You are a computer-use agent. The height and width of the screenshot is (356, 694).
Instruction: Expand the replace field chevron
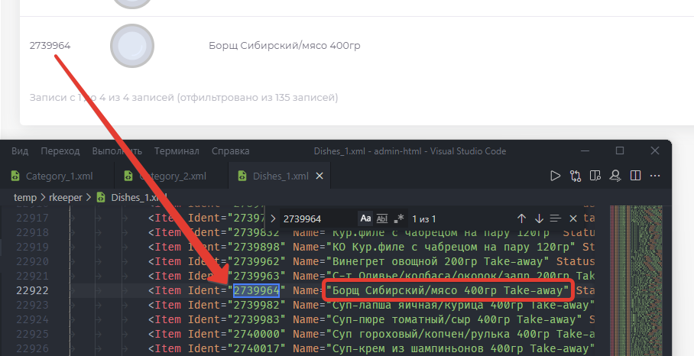click(273, 219)
